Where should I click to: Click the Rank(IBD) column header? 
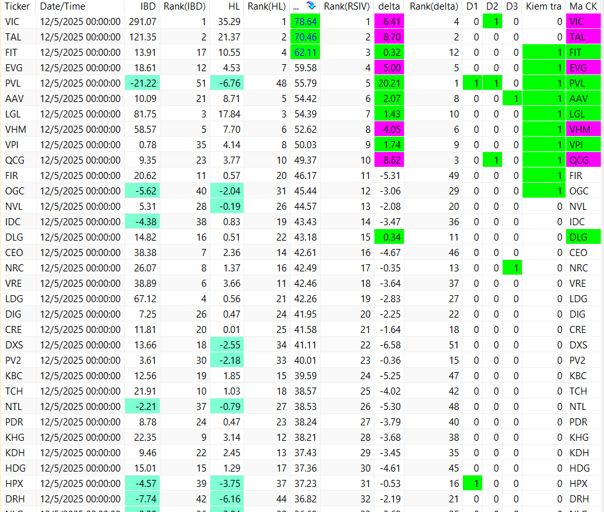tap(185, 6)
